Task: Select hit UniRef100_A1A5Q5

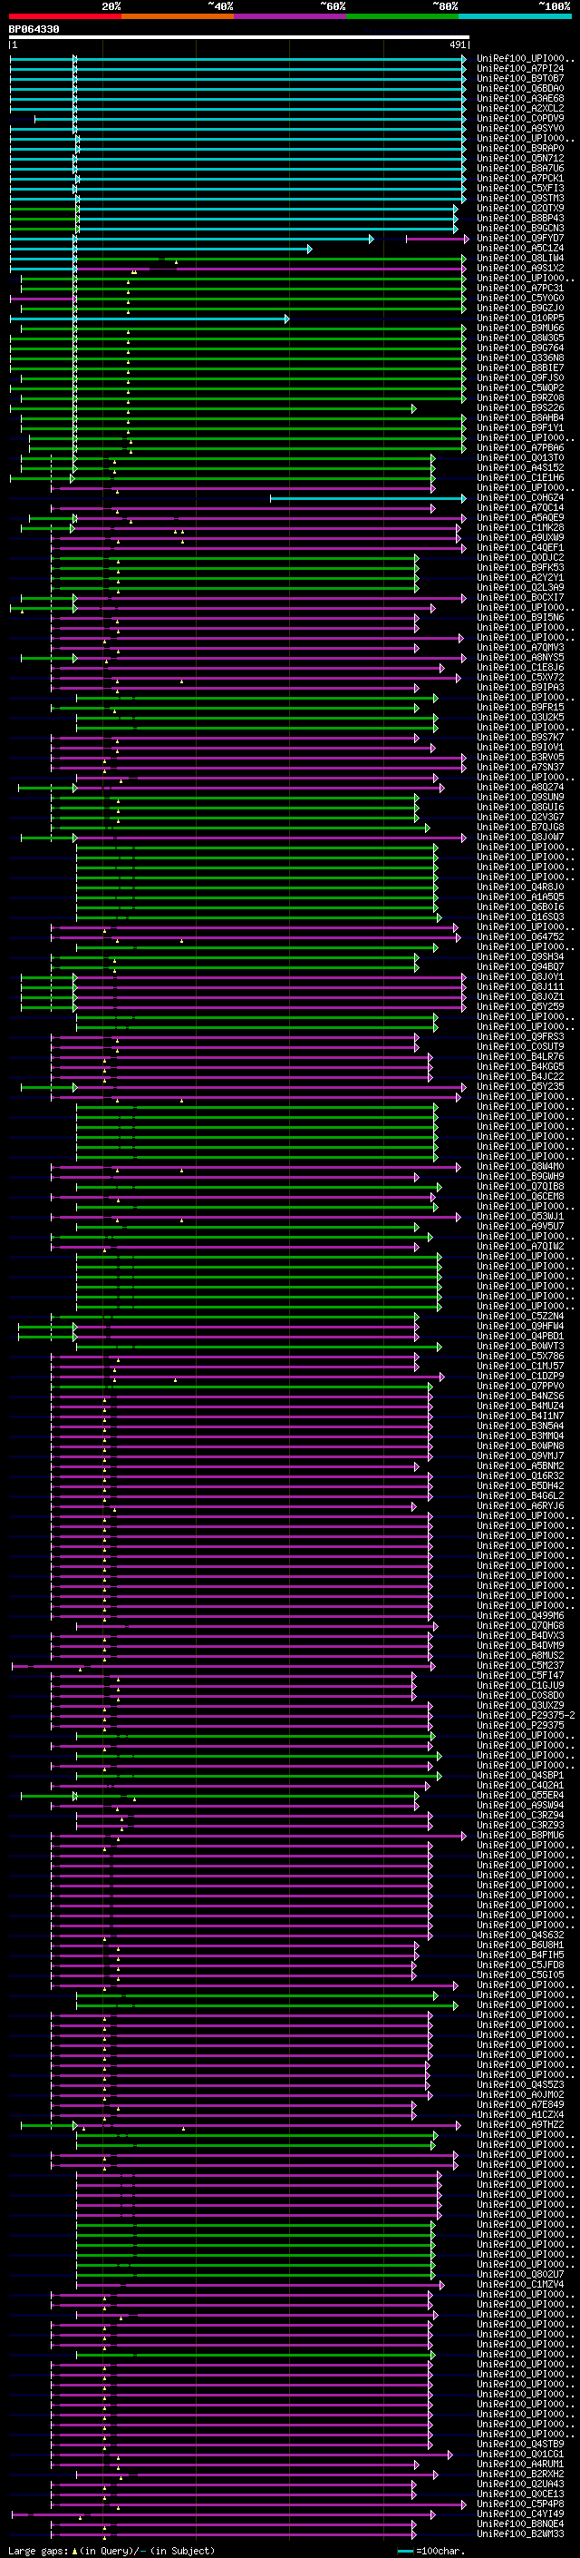Action: 520,897
